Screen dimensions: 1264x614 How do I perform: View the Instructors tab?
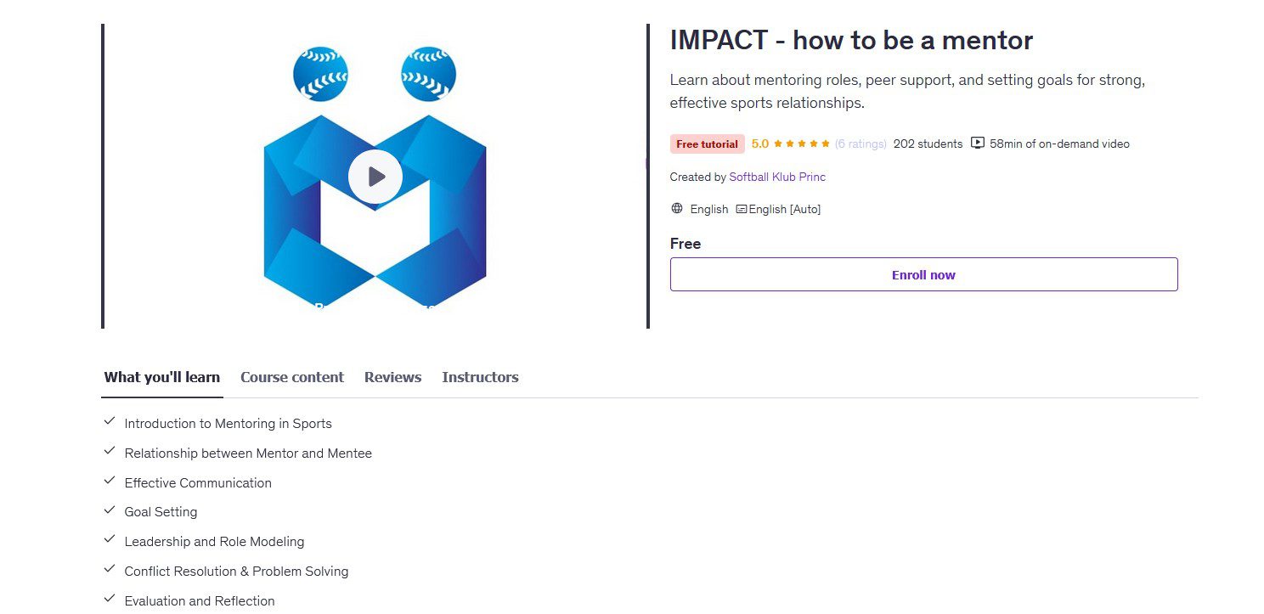(480, 377)
